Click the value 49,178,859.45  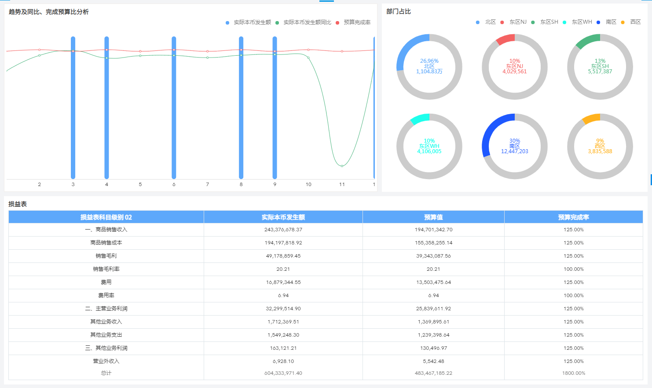pyautogui.click(x=283, y=256)
